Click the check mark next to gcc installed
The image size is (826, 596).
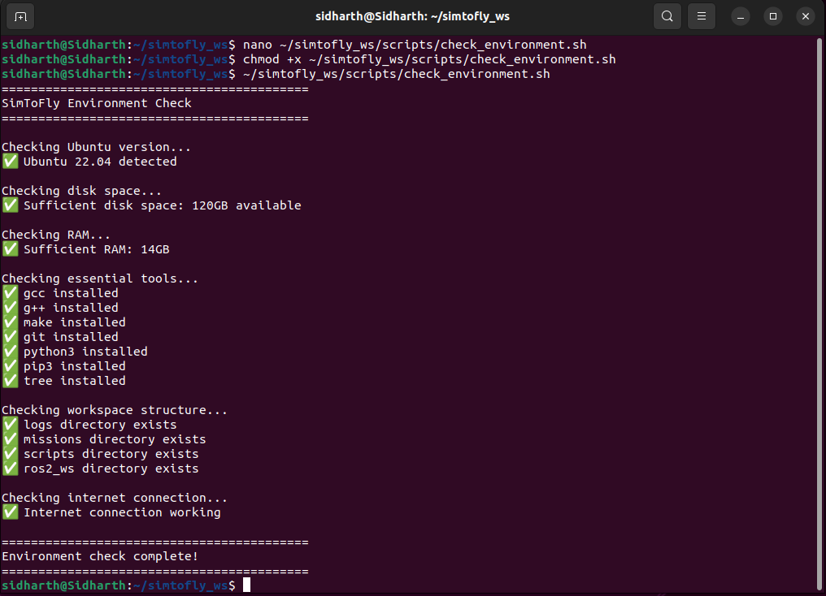point(10,293)
